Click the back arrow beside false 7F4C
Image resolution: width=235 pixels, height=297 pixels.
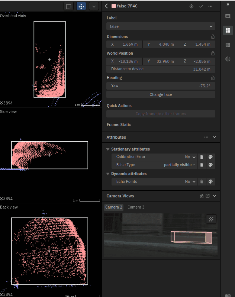coord(106,6)
